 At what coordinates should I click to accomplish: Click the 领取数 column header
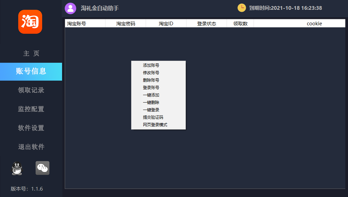point(240,24)
